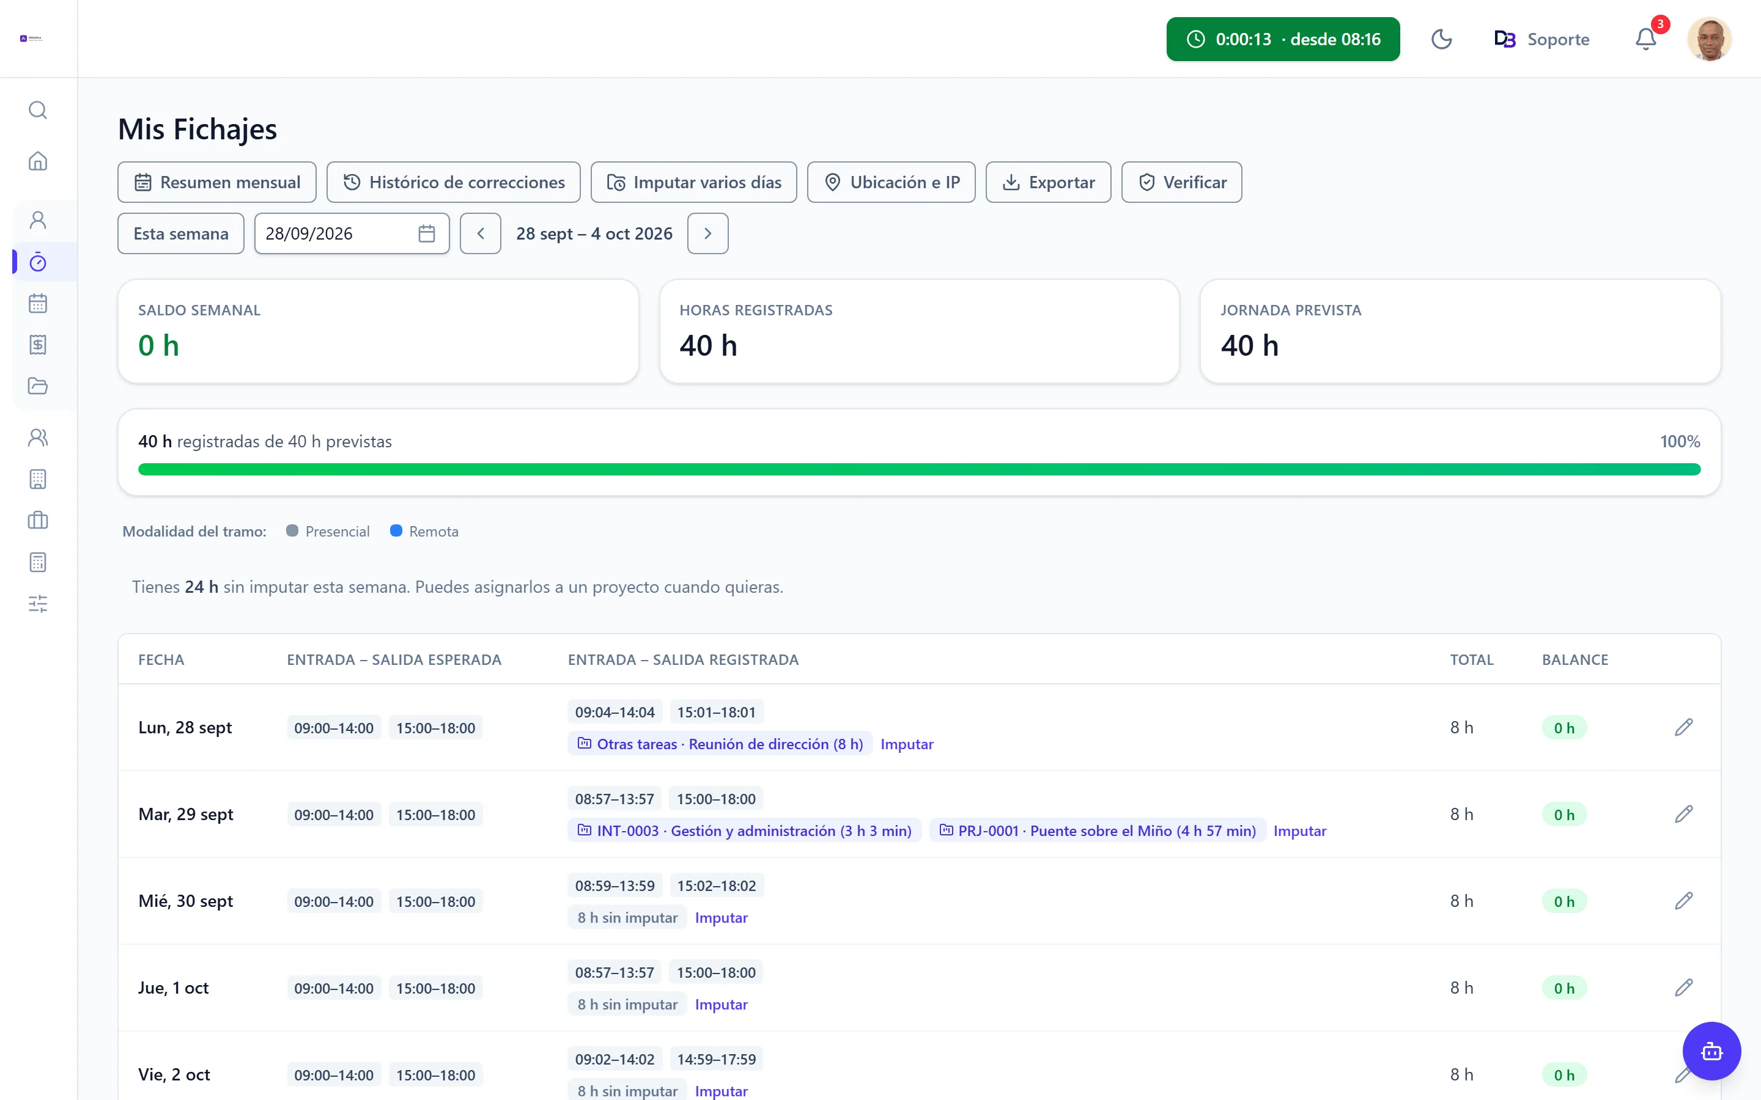Click the weekly hours progress bar
The height and width of the screenshot is (1100, 1761).
click(919, 469)
